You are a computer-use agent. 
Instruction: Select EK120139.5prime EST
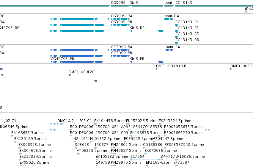pyautogui.click(x=30, y=139)
